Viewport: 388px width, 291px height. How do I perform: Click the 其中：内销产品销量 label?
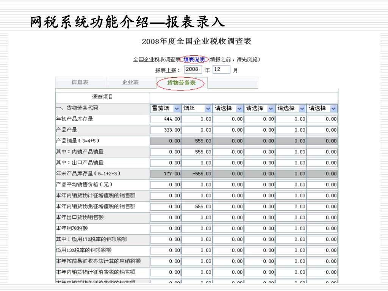click(x=80, y=152)
